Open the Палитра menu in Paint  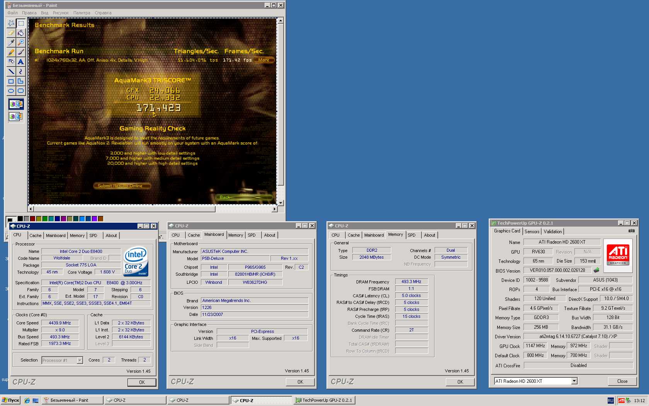[82, 13]
